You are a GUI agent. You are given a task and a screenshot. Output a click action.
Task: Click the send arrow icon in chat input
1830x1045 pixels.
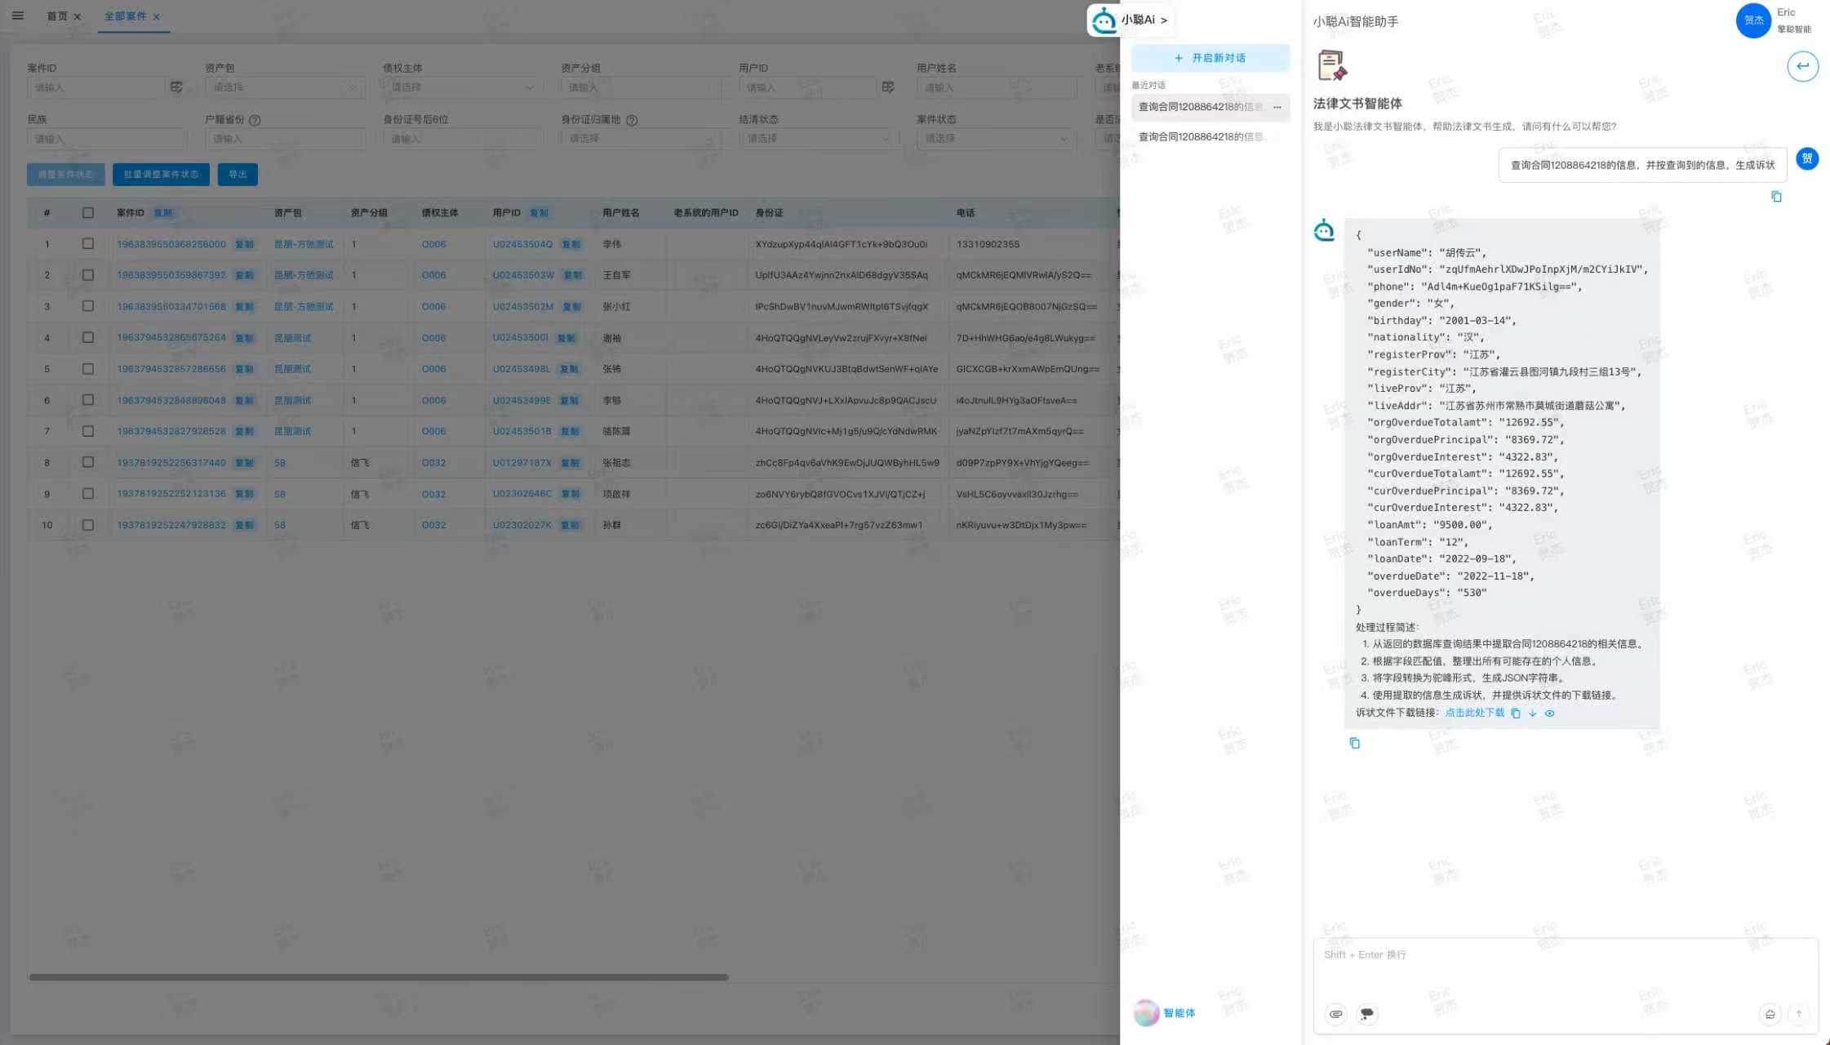click(x=1799, y=1014)
